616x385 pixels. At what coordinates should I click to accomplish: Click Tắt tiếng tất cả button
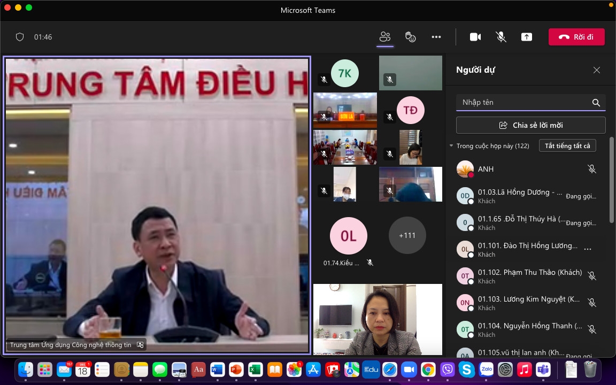(x=567, y=146)
